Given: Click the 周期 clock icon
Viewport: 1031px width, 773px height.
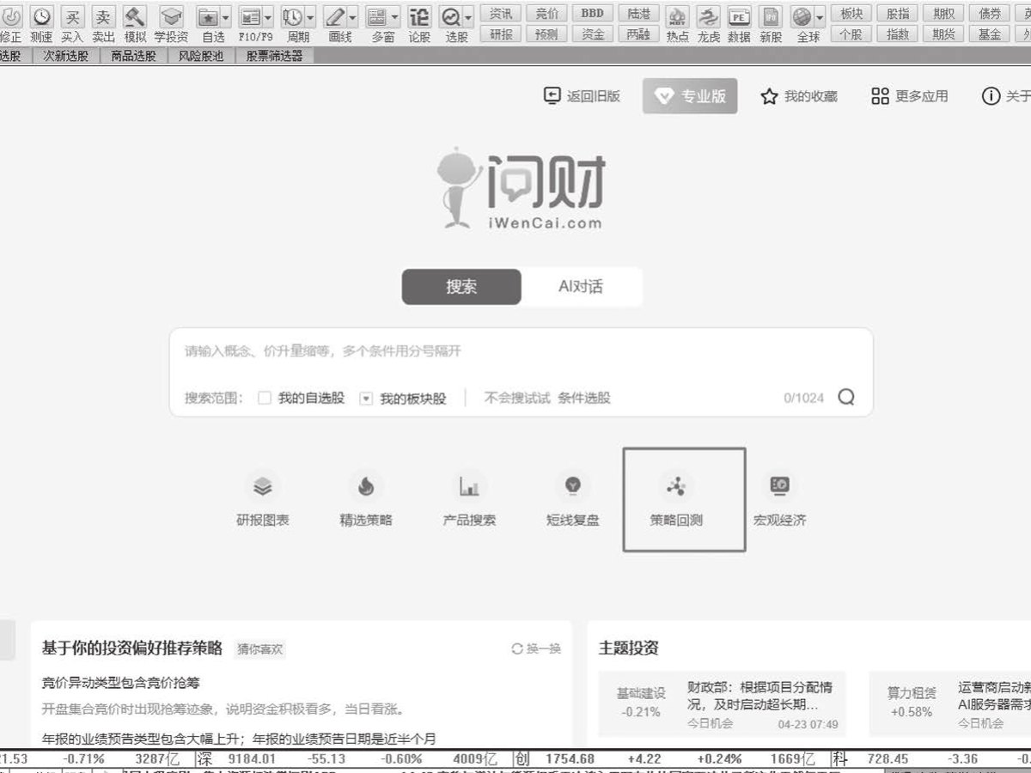Looking at the screenshot, I should 292,16.
